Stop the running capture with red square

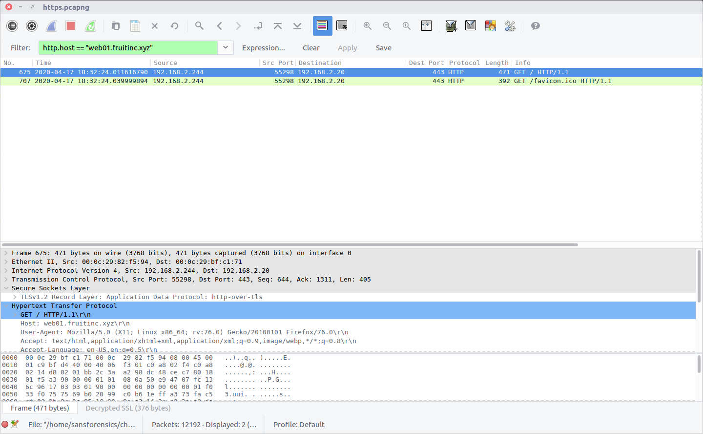71,26
